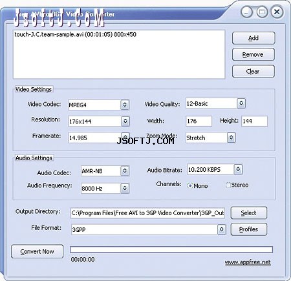
Task: Open the Audio Bitrate dropdown arrow
Action: [x=238, y=169]
